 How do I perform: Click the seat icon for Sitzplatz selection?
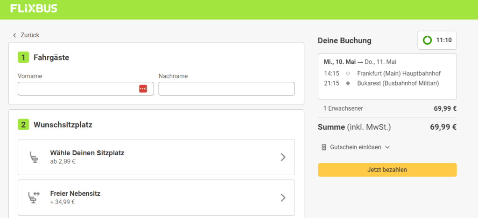click(x=34, y=157)
